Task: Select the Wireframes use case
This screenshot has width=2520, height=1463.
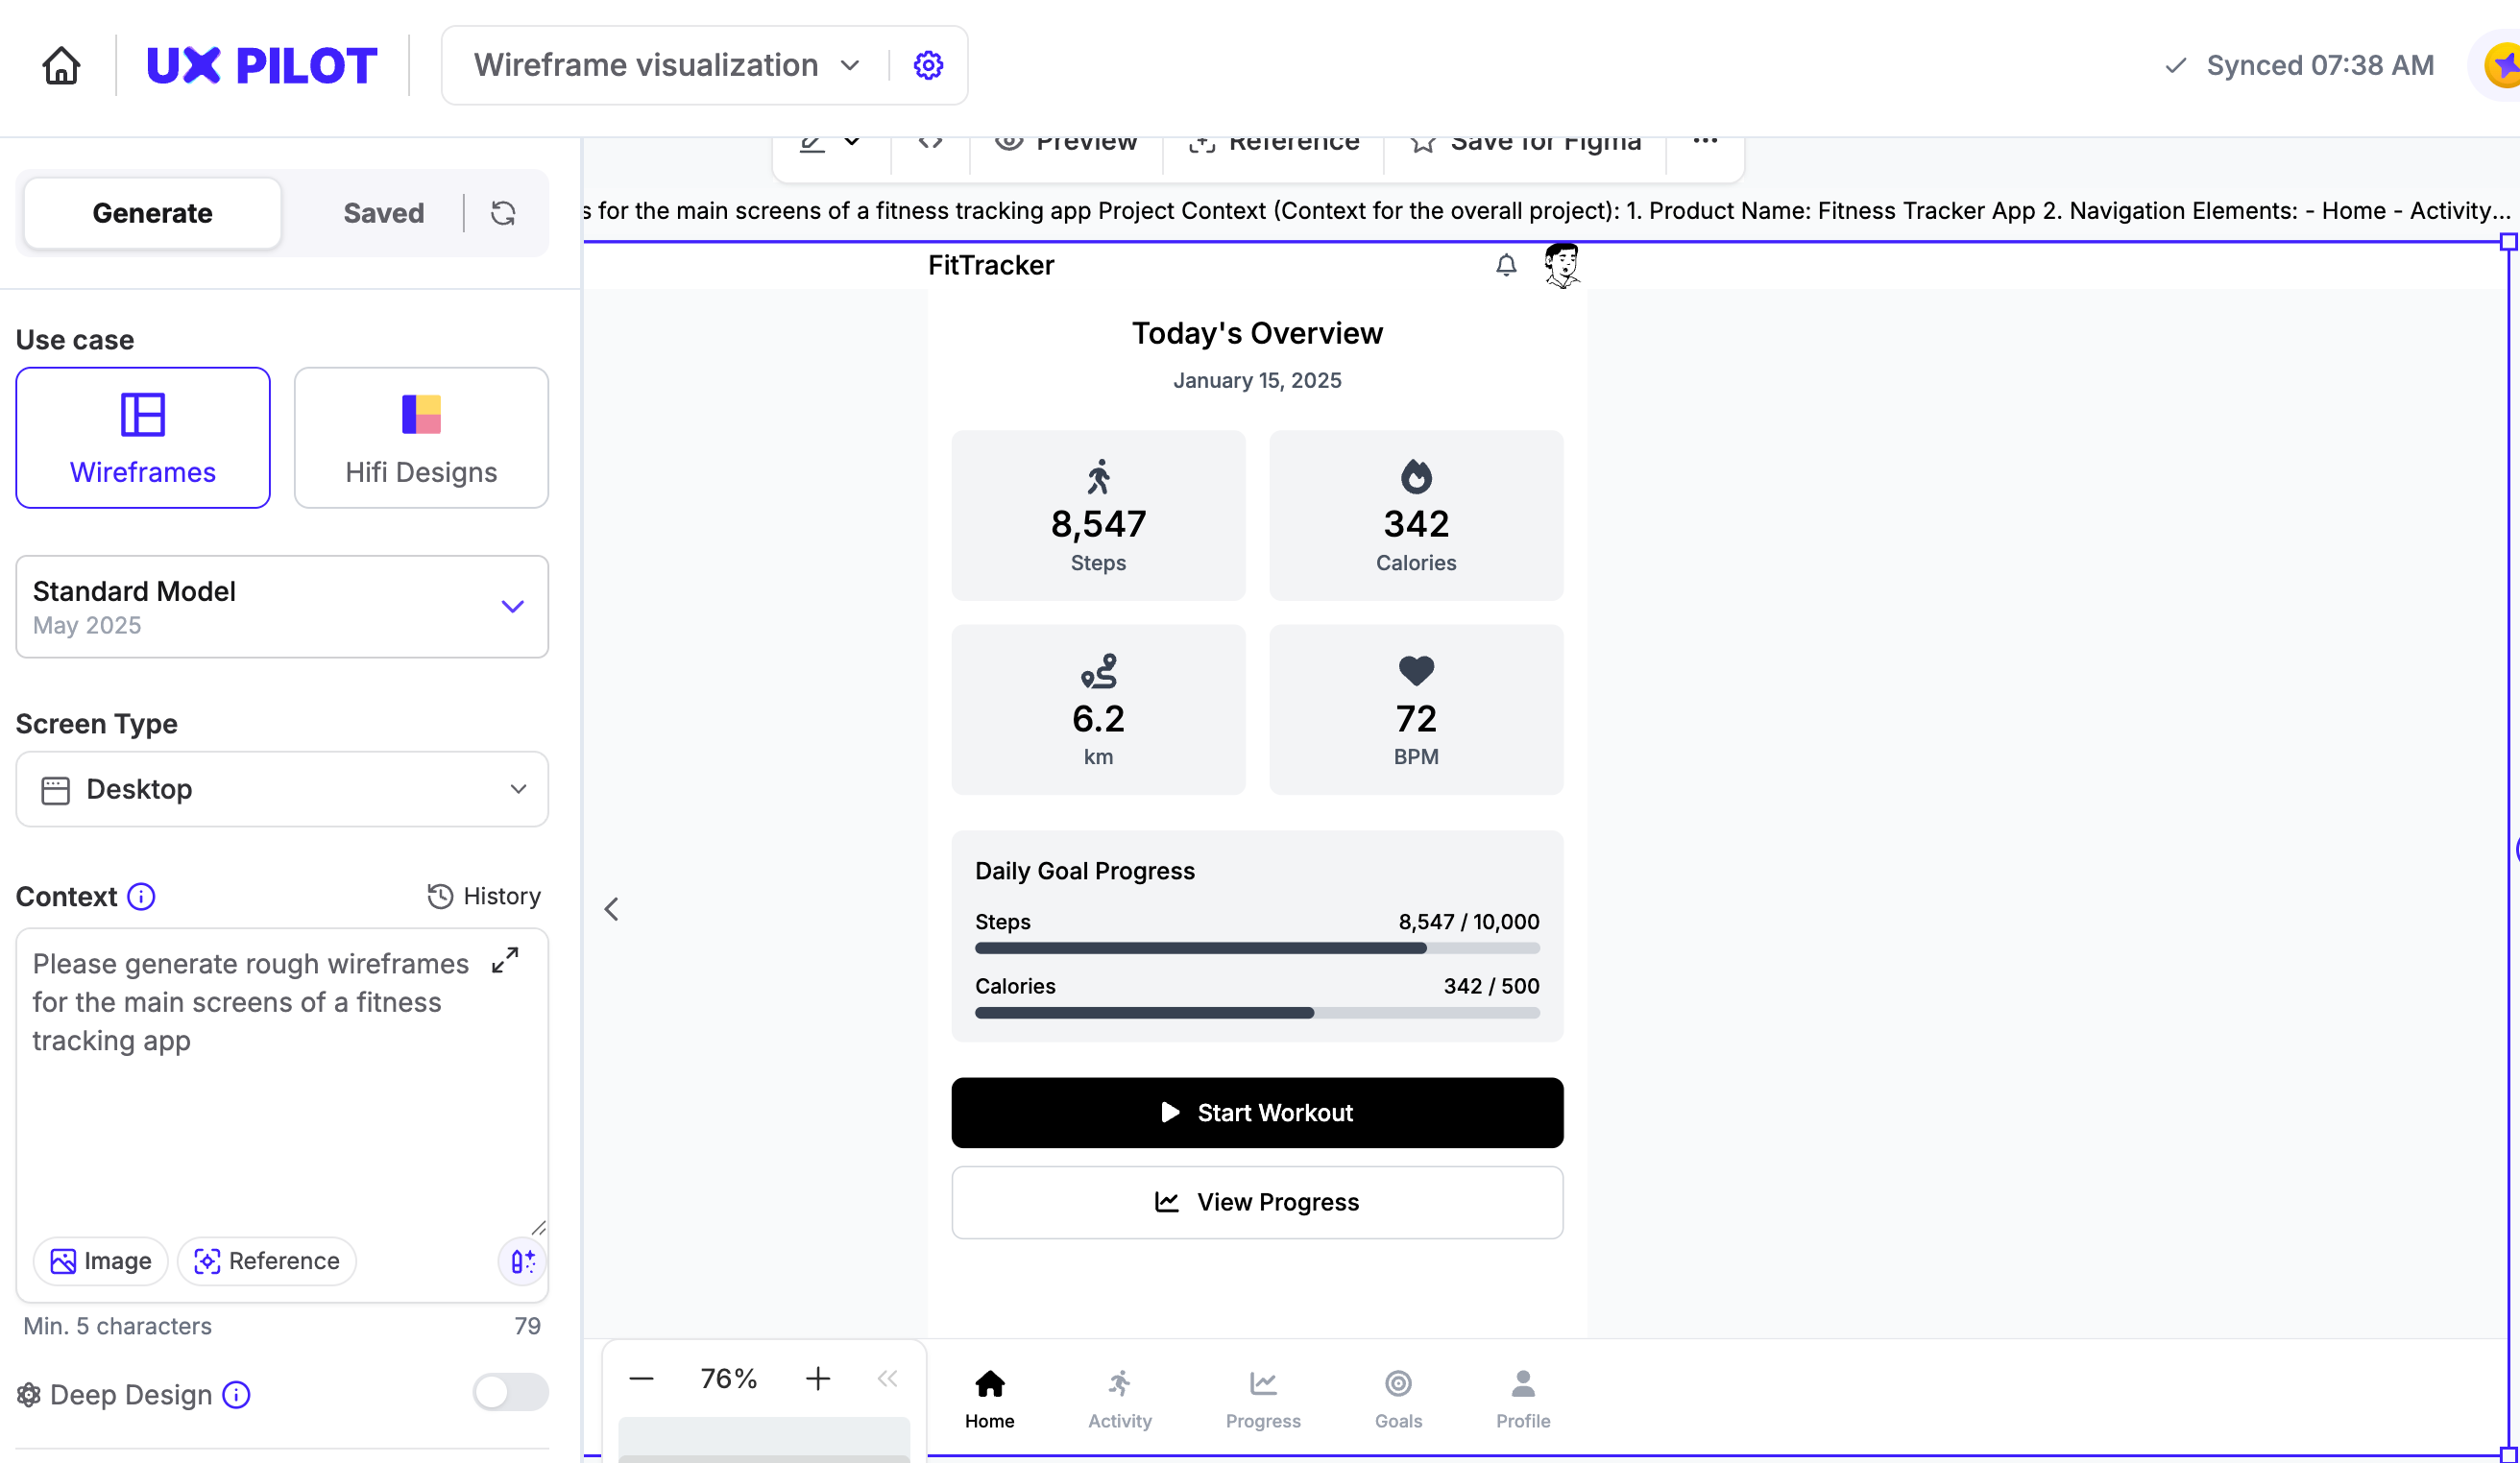Action: (x=143, y=438)
